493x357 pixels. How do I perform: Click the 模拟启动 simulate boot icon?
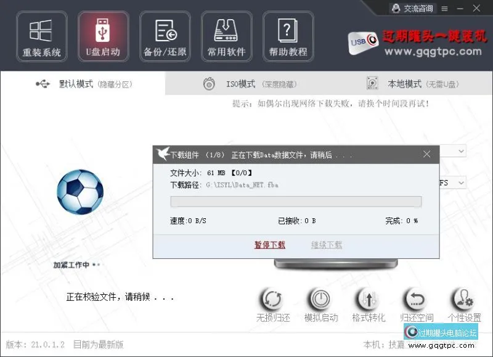[320, 300]
